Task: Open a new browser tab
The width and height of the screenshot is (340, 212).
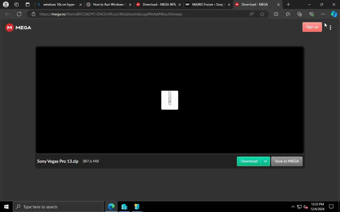Action: click(288, 5)
